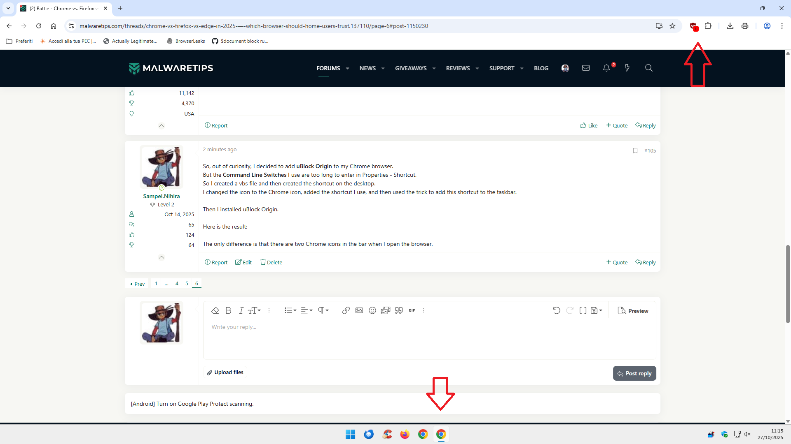
Task: Open the Sampei.Nihira profile link
Action: (x=161, y=196)
